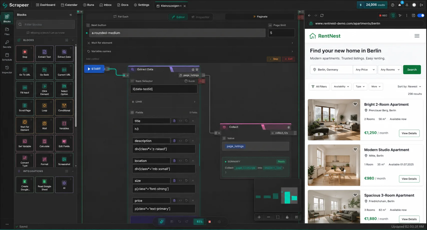Click the All Filters button
The image size is (427, 230).
319,87
